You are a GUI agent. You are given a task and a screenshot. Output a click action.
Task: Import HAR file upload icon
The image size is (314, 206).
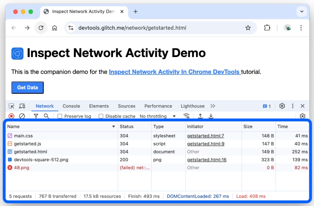(200, 116)
